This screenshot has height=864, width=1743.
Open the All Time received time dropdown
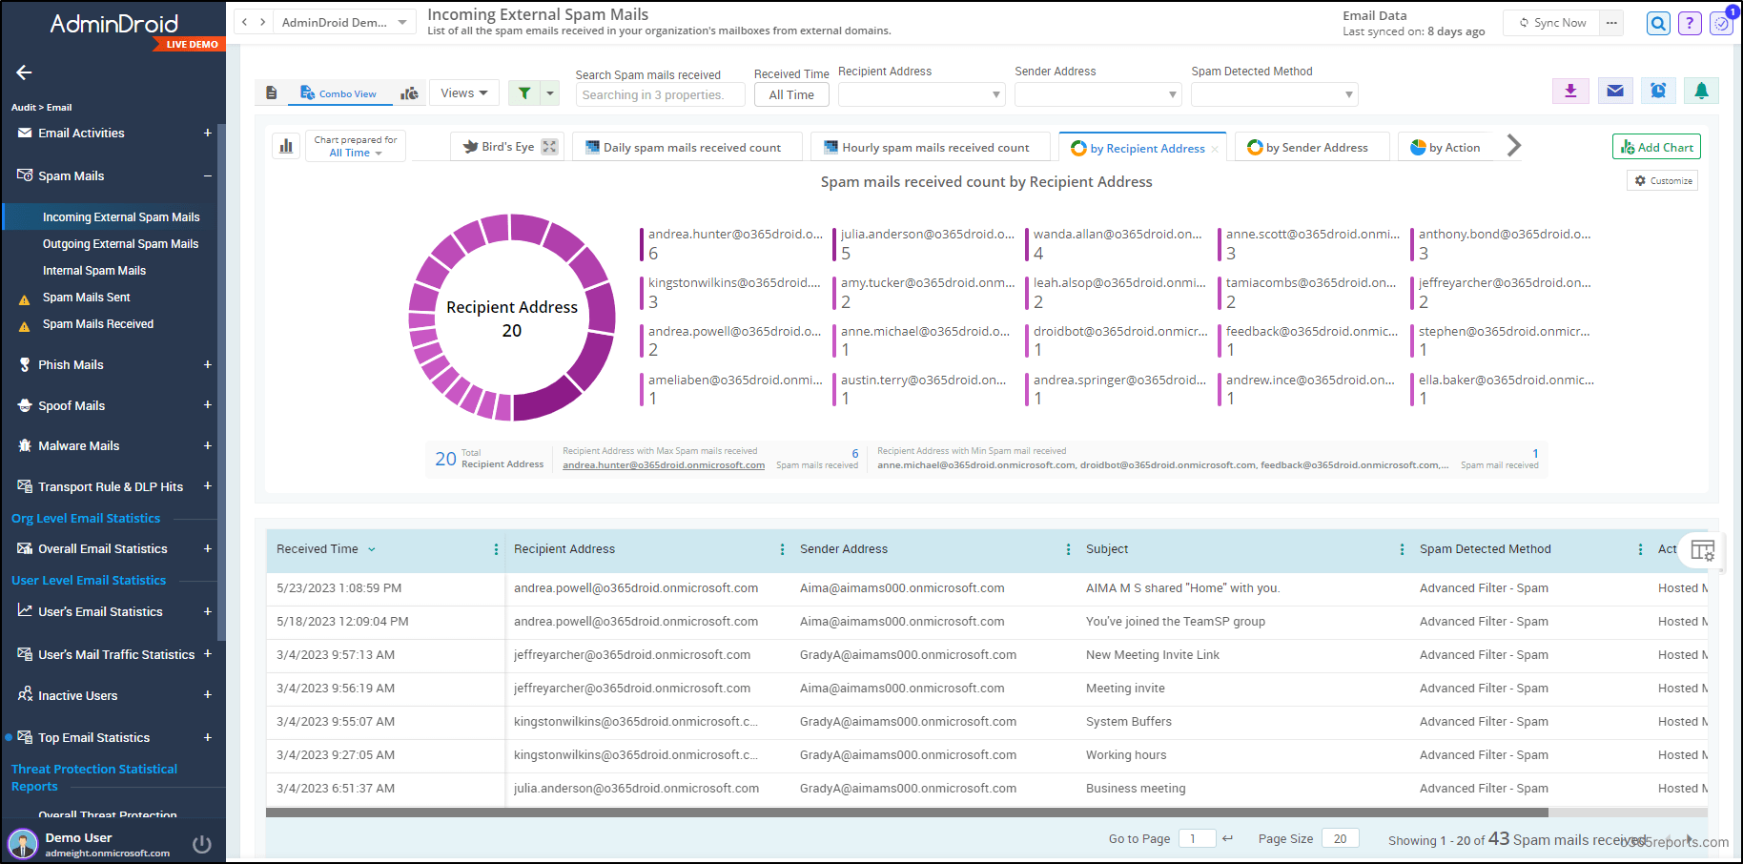tap(791, 94)
